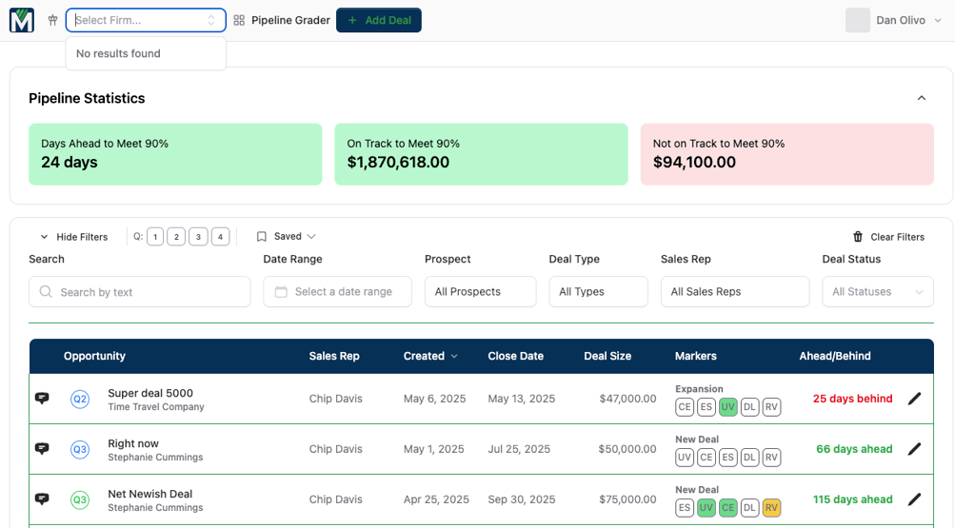Click the icon beside the firm selector
Viewport: 955px width, 528px height.
[53, 20]
